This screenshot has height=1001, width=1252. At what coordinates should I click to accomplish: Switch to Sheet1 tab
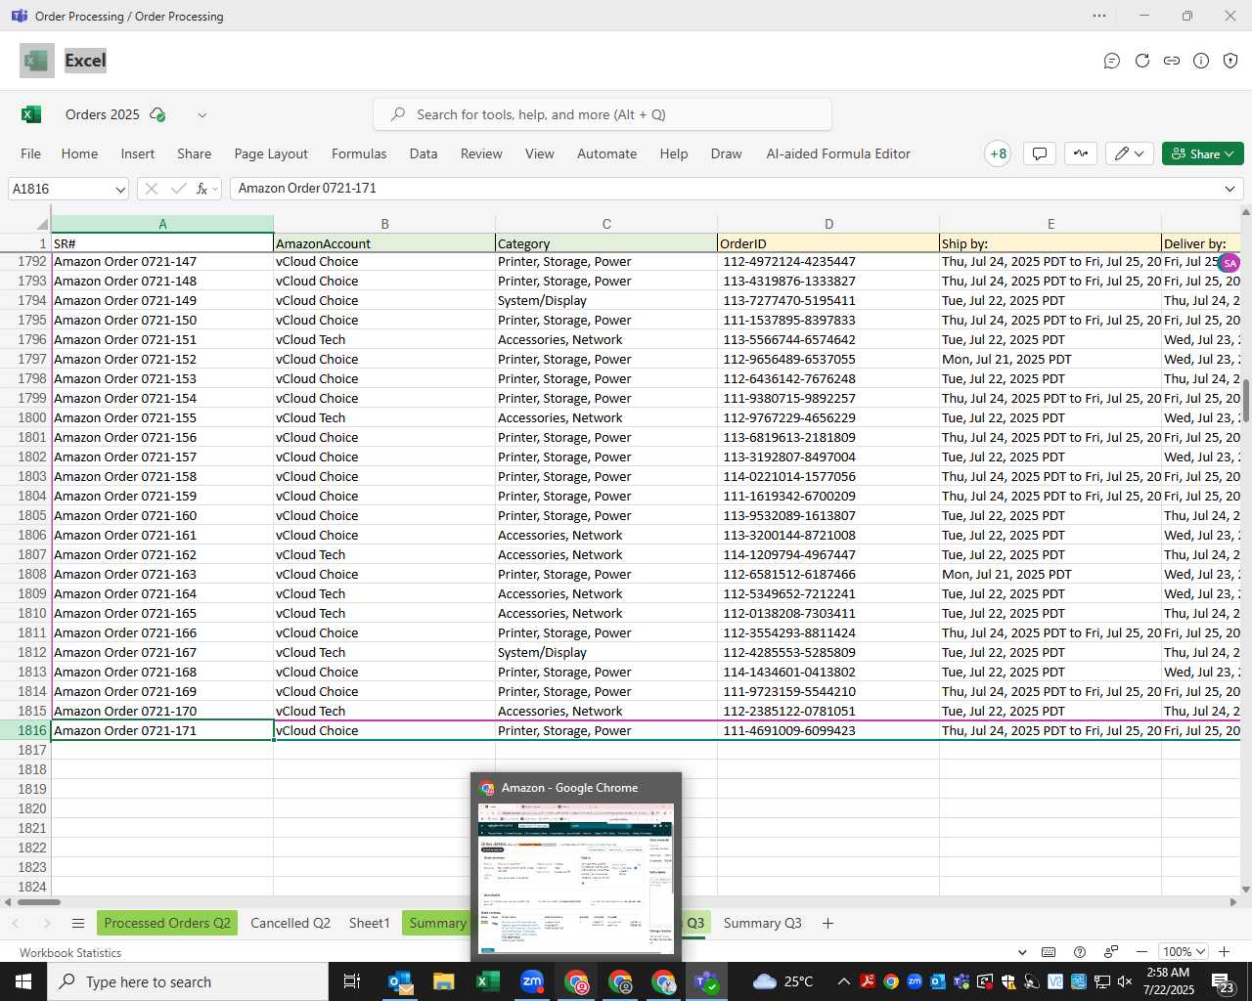(370, 923)
